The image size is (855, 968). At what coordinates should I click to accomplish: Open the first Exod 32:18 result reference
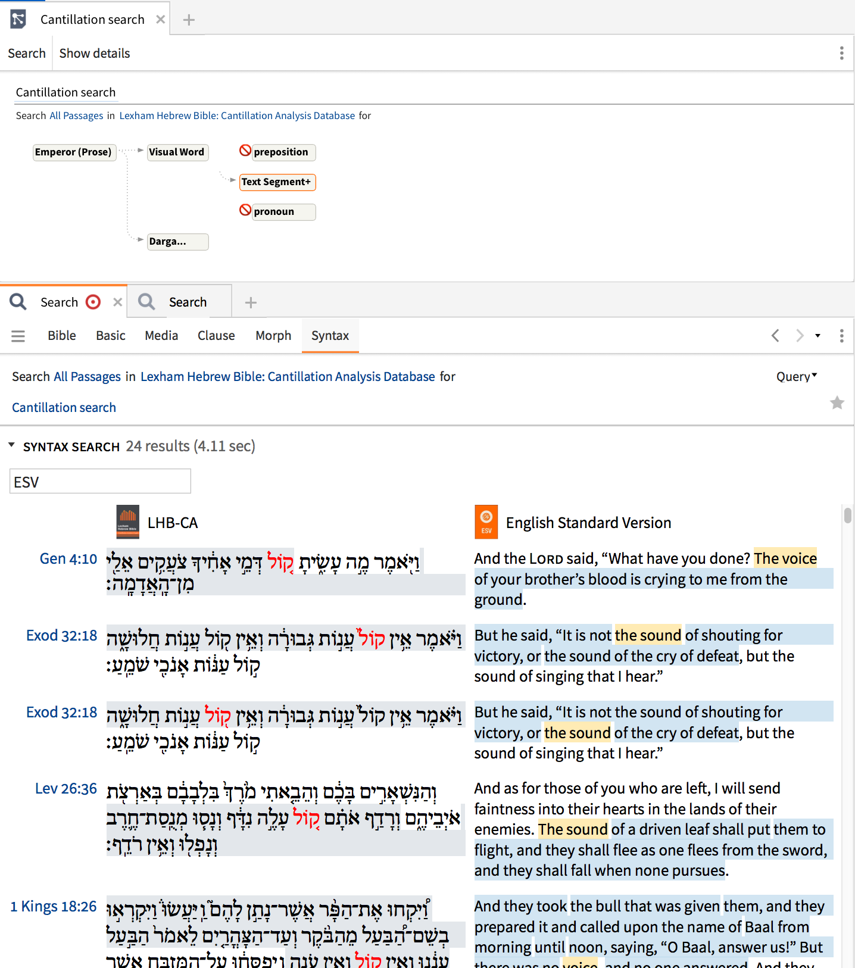(61, 636)
